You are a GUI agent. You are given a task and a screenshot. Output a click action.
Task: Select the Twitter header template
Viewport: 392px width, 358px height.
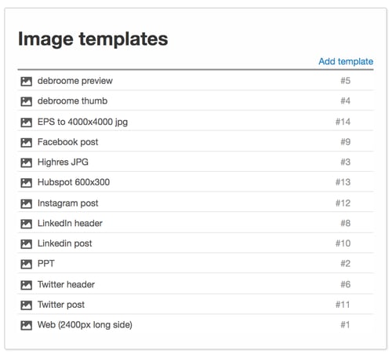[x=66, y=284]
